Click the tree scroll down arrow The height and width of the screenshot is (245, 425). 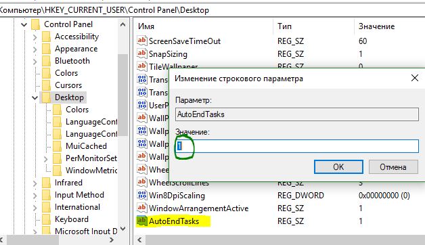(x=122, y=229)
